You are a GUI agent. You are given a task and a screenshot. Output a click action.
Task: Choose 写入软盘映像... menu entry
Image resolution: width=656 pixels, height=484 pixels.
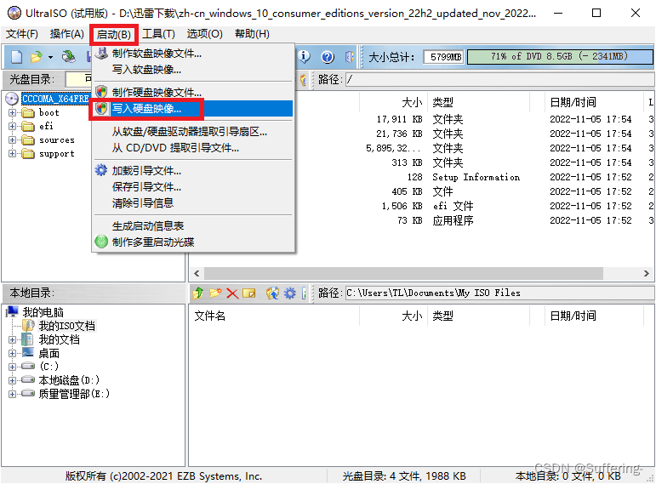point(193,70)
